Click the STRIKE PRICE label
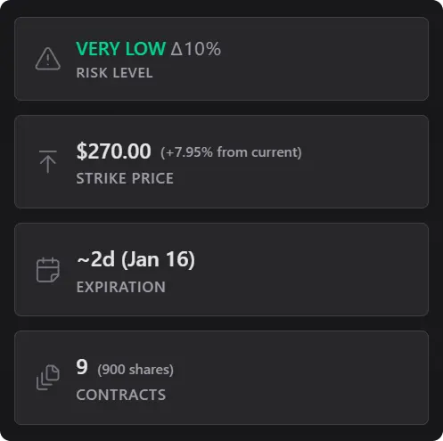 tap(125, 178)
